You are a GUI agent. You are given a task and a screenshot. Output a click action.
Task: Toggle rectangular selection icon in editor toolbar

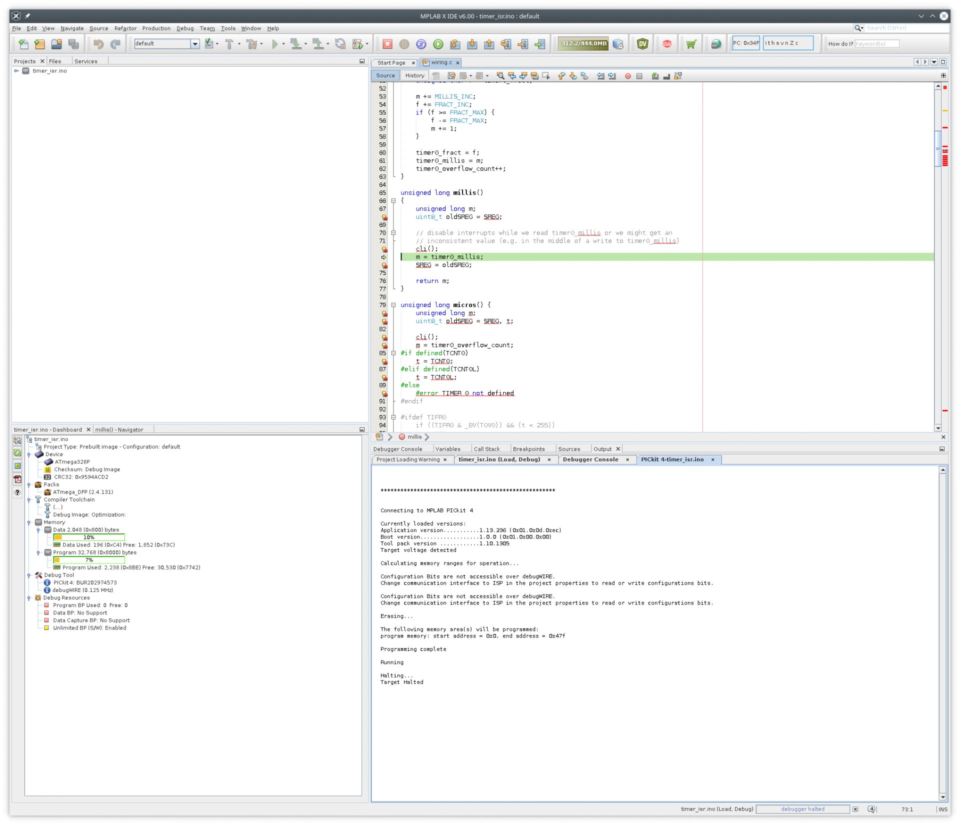click(x=545, y=76)
